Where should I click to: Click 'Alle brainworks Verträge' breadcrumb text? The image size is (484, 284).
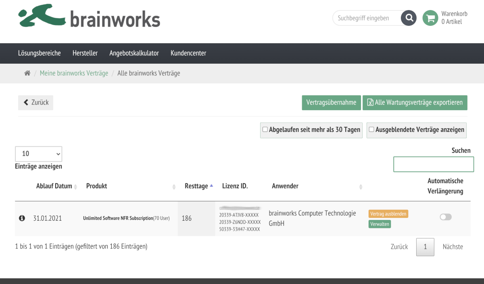click(149, 73)
